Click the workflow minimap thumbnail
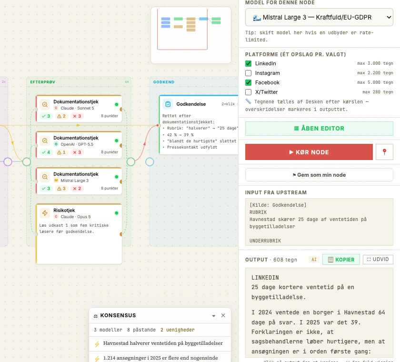The height and width of the screenshot is (362, 400). (191, 35)
